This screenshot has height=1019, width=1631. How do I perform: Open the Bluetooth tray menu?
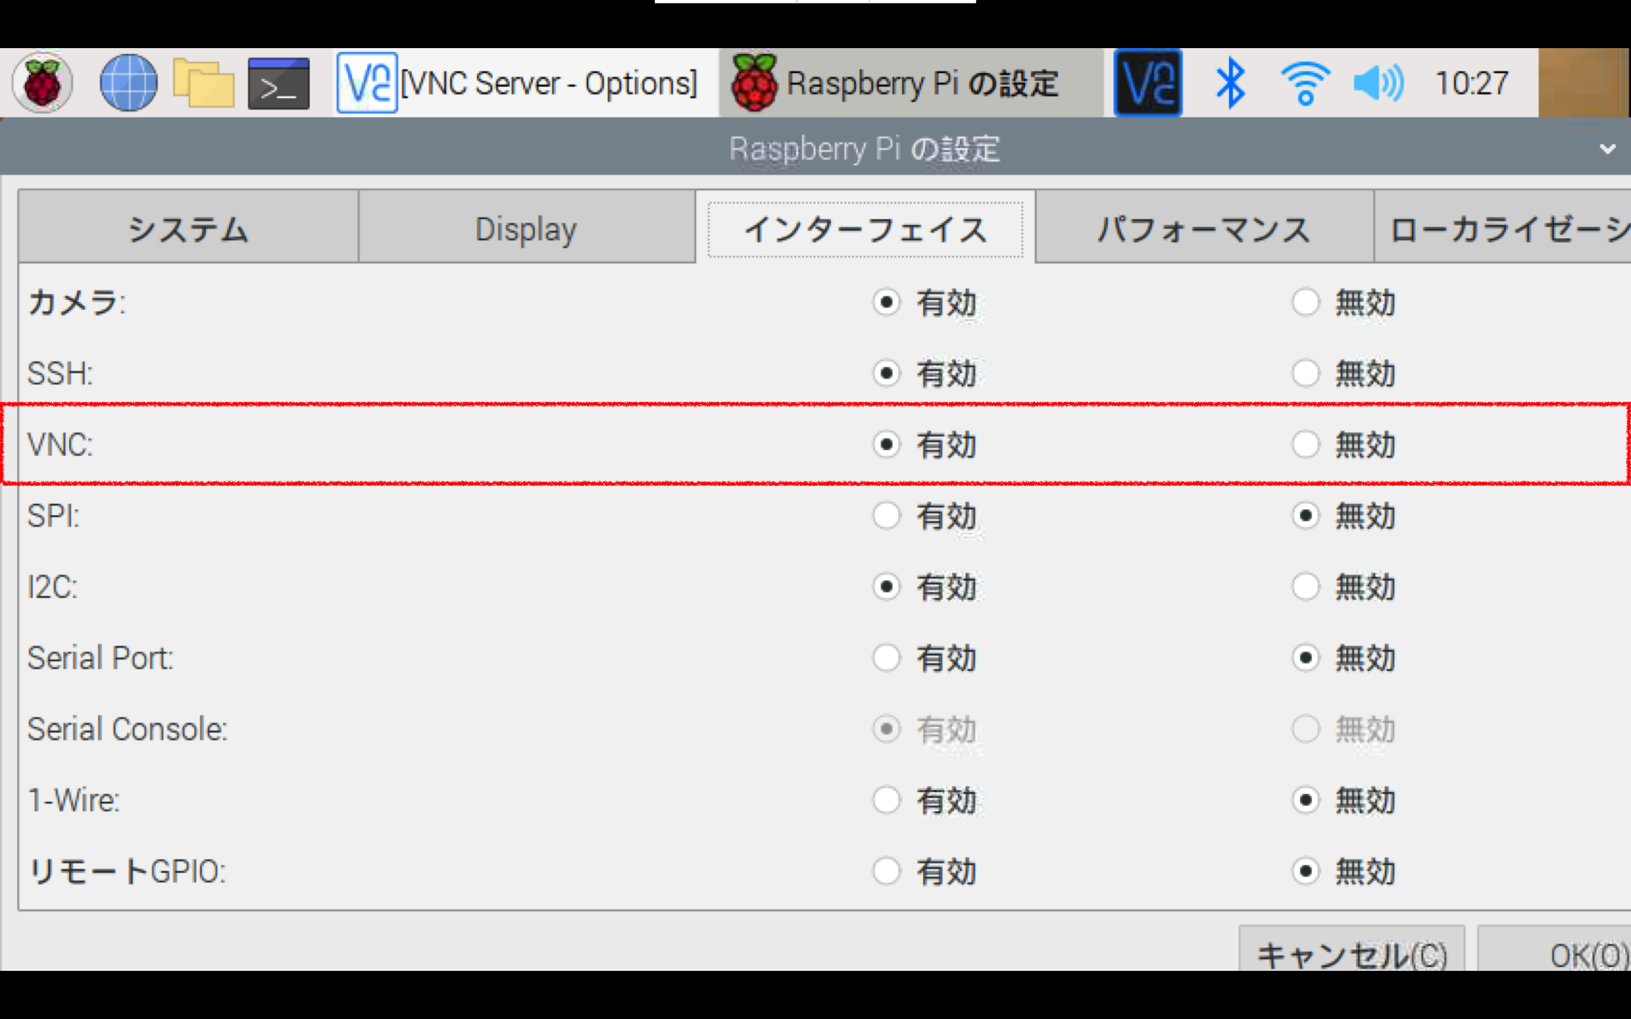(1231, 83)
